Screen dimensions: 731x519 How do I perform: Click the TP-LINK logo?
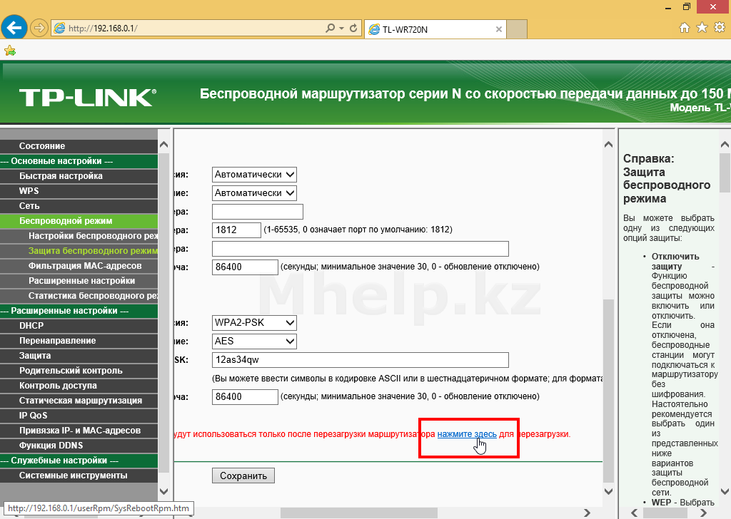point(88,98)
